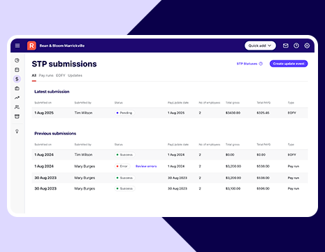Select the pending 1 Aug 2025 submission row
Viewport: 325px width, 252px height.
coord(170,113)
